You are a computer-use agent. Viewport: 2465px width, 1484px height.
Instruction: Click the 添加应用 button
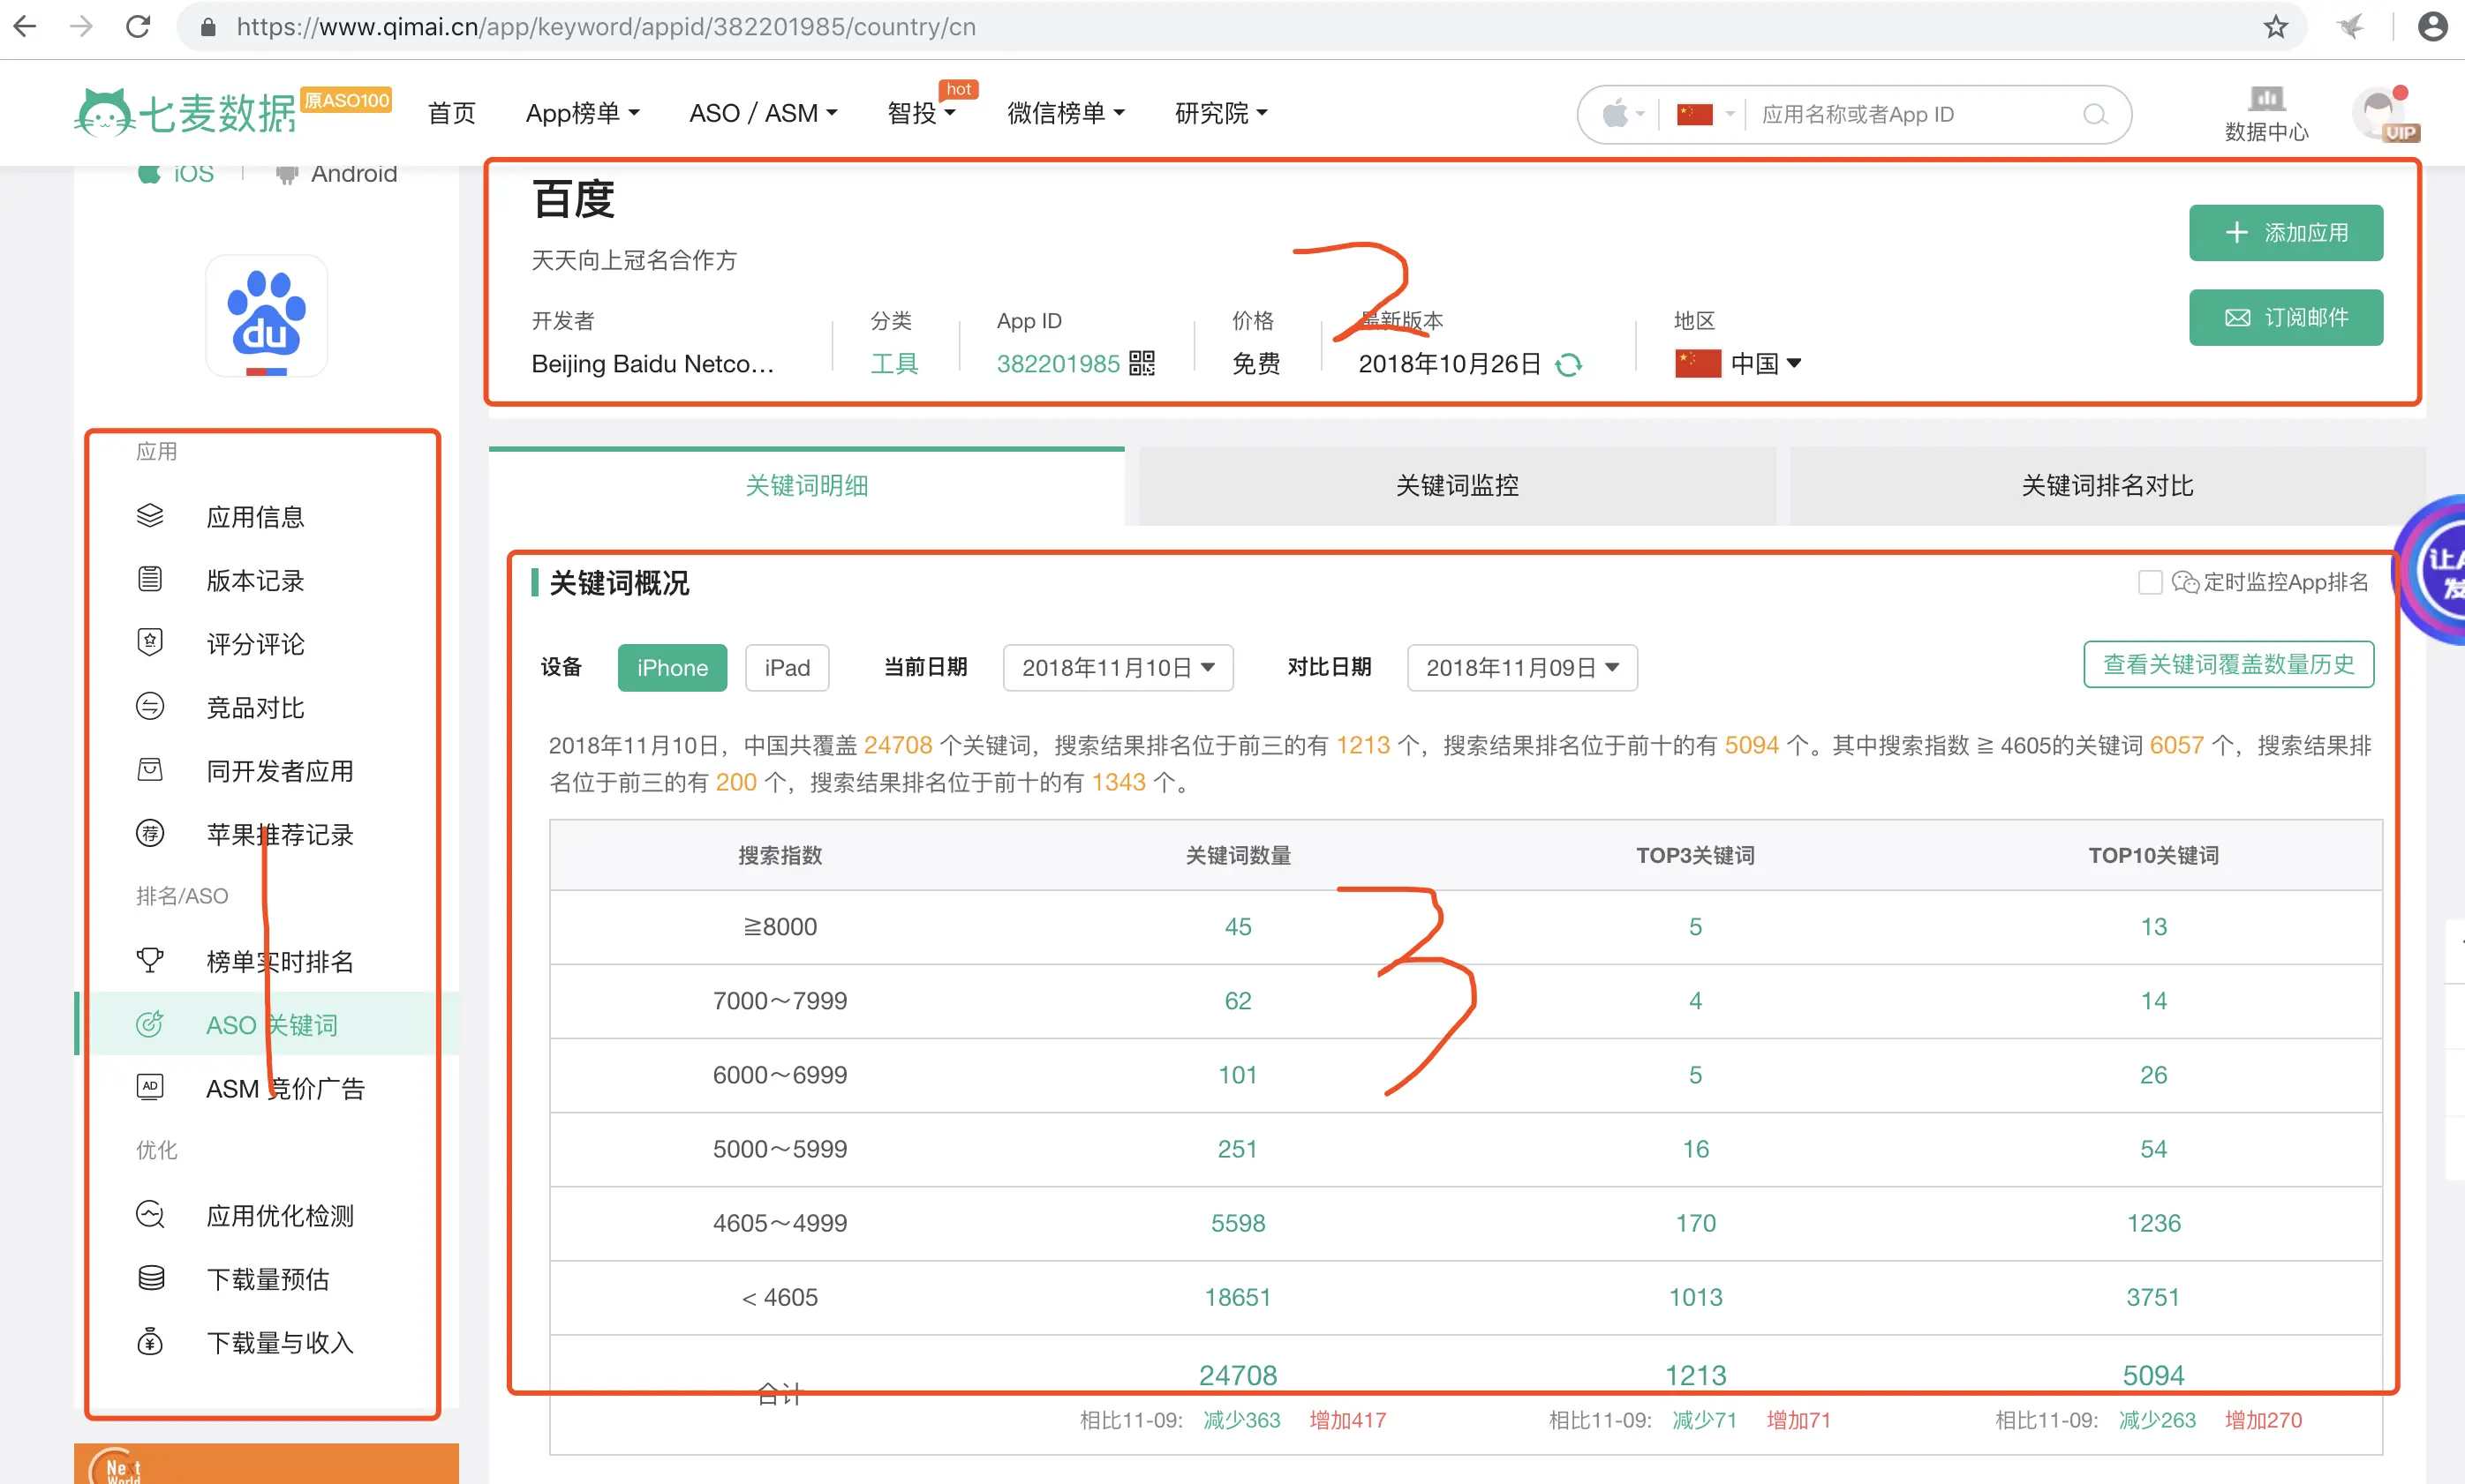(x=2286, y=233)
